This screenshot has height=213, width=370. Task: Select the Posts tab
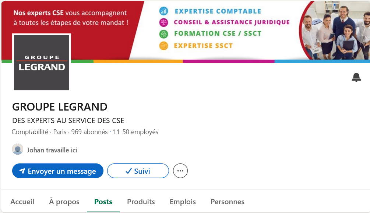(x=103, y=202)
